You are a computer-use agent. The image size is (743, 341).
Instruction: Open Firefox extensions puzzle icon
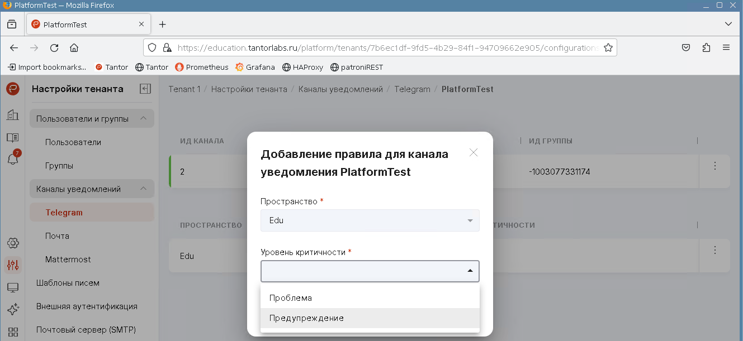(706, 48)
